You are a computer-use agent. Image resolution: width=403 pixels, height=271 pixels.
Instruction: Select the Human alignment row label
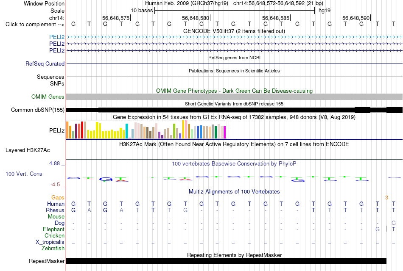(x=56, y=204)
